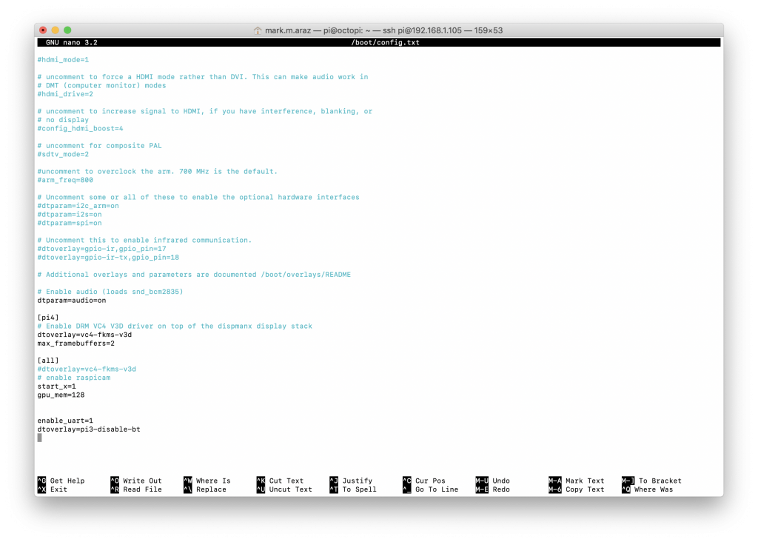Place cursor on #dtoverlay=gpio-ir,gpio_pin=17 line
This screenshot has width=758, height=542.
(x=101, y=249)
